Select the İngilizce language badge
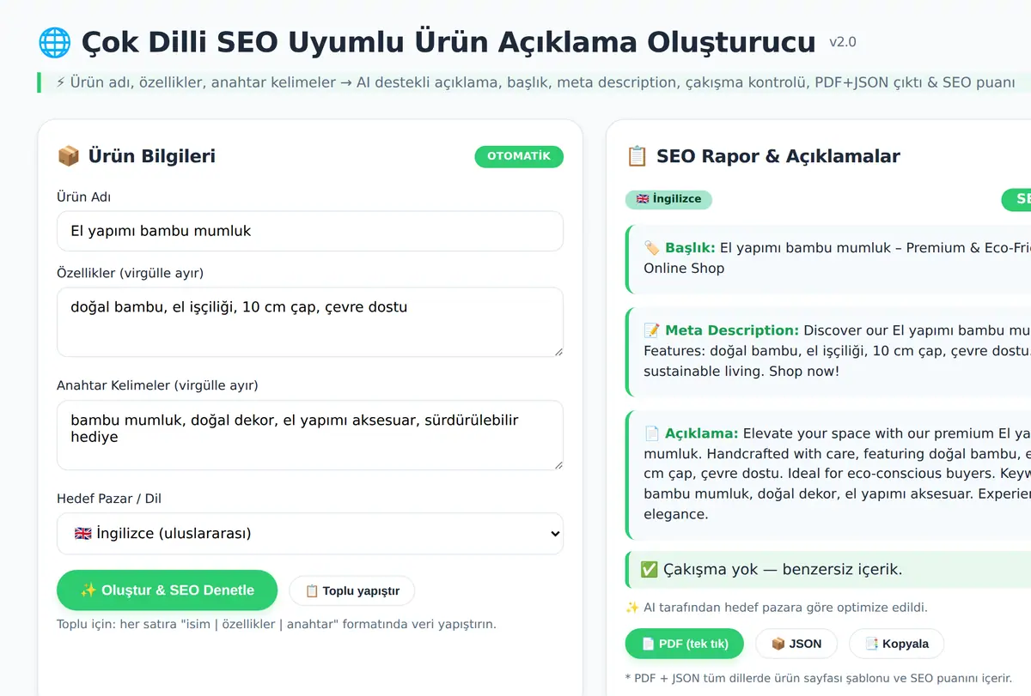The height and width of the screenshot is (696, 1031). point(668,199)
